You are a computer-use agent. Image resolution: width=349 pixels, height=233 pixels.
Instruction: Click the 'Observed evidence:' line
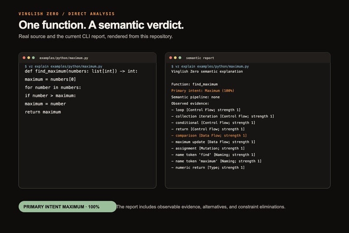(x=190, y=103)
